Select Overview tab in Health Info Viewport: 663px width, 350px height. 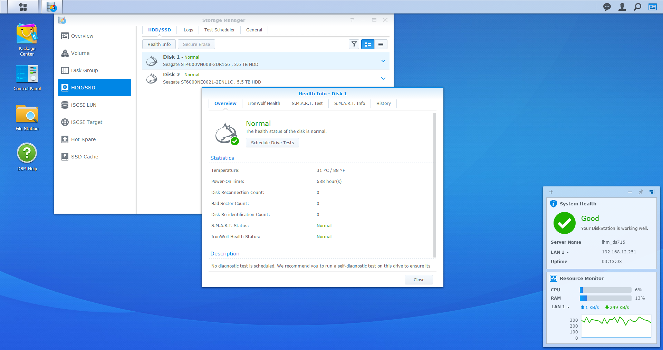(225, 104)
